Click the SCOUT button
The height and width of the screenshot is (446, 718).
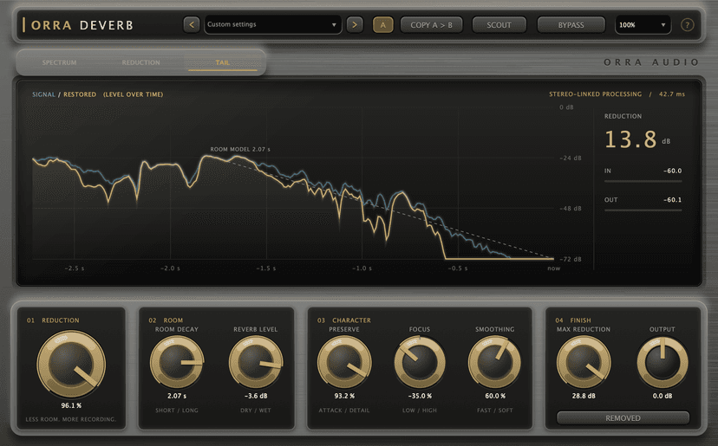tap(499, 25)
